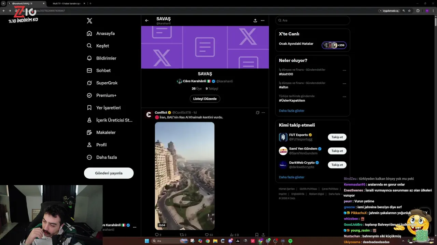Open more options for #ÜslerKapatılsın trend
437x245 pixels.
tap(344, 97)
